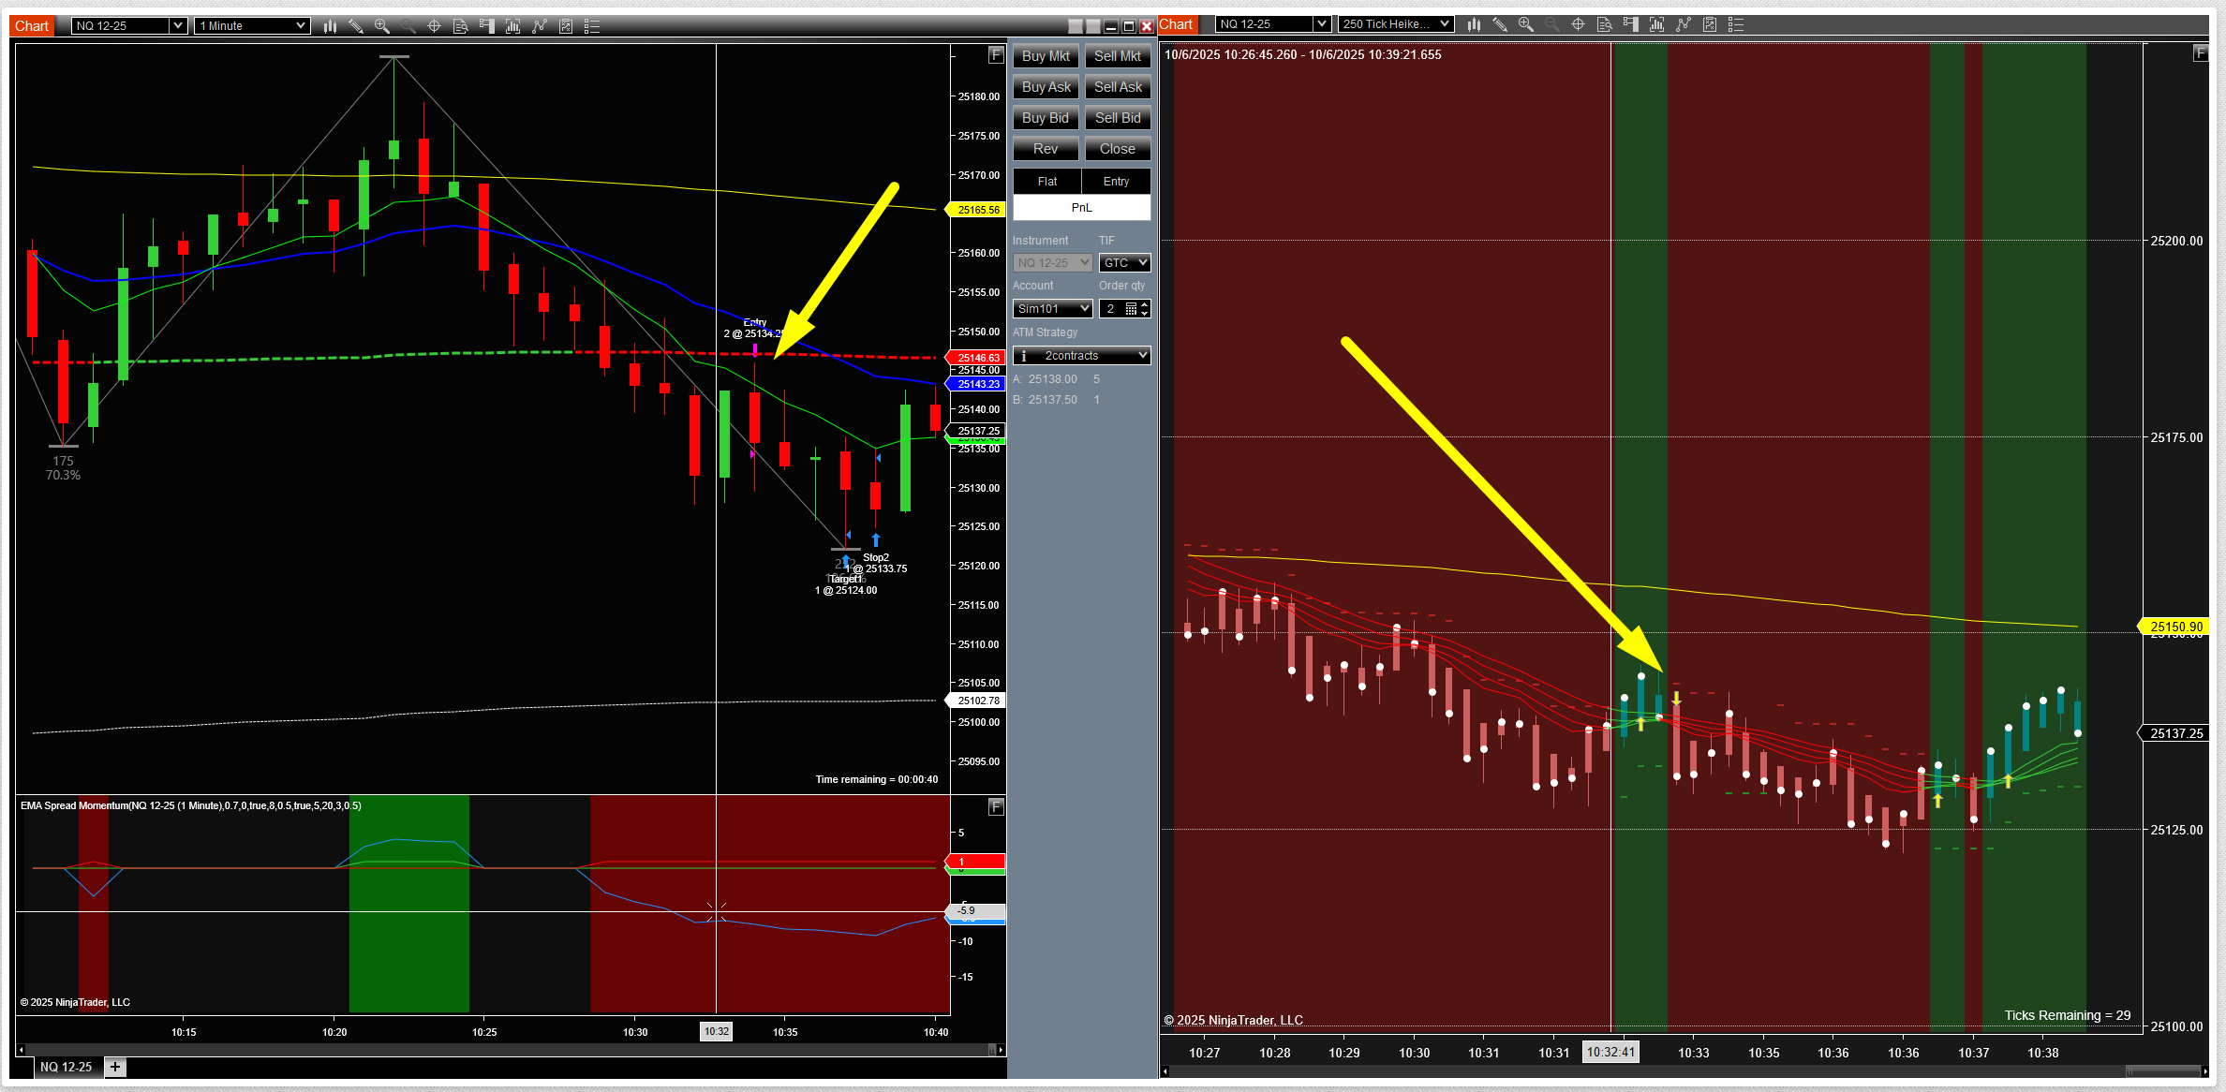The image size is (2226, 1092).
Task: Click Bars style icon in left chart toolbar
Action: [330, 26]
